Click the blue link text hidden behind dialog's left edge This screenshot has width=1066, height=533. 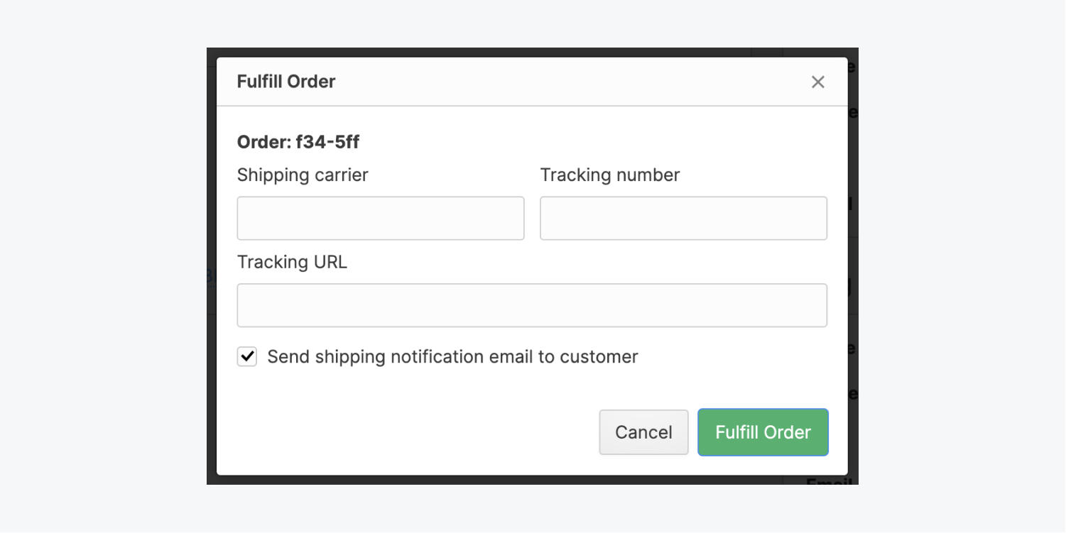coord(211,276)
